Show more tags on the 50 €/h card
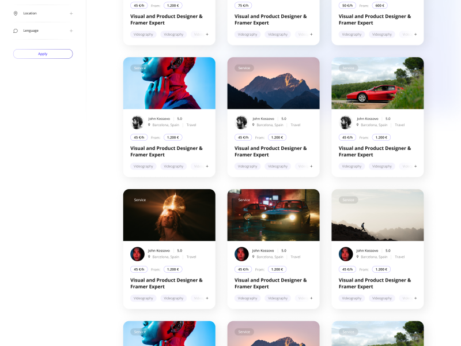 (415, 35)
